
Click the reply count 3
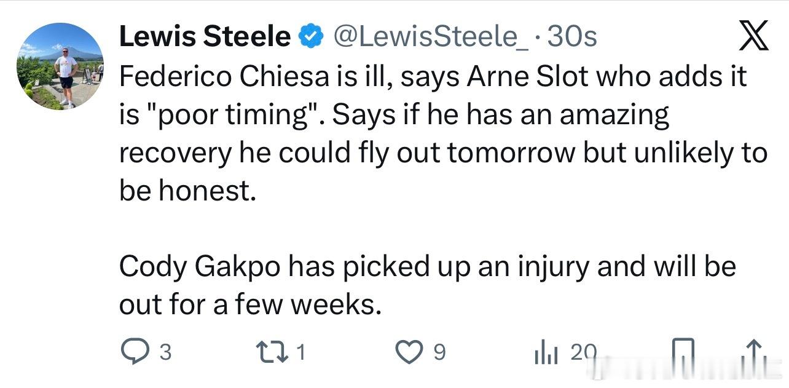[x=165, y=352]
